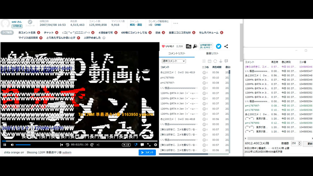Open past comments calendar icon
The height and width of the screenshot is (176, 313).
(209, 61)
